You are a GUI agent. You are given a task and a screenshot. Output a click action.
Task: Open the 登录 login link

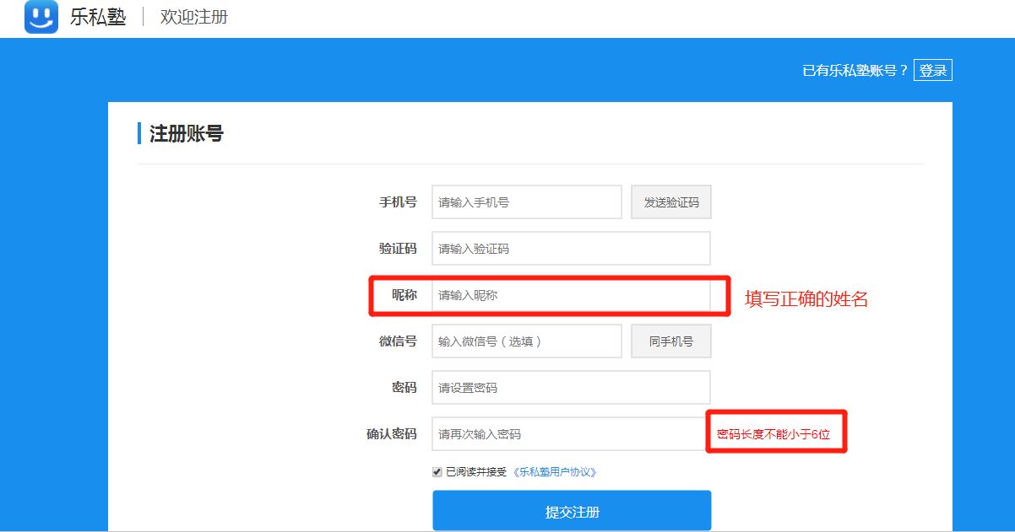coord(932,71)
